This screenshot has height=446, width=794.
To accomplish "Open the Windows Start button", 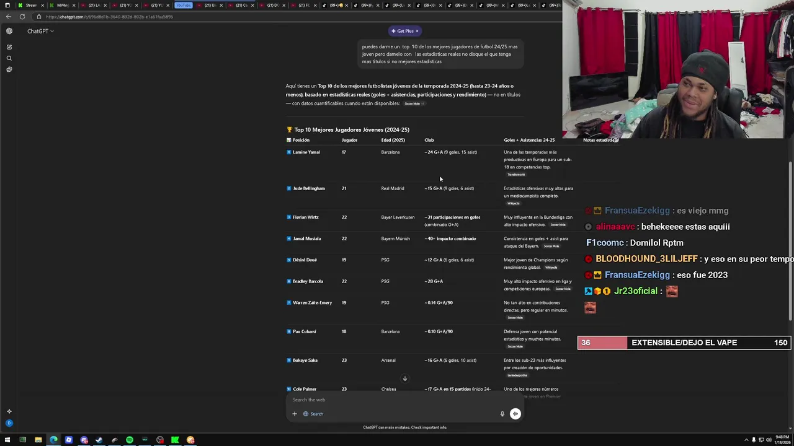I will (x=7, y=440).
